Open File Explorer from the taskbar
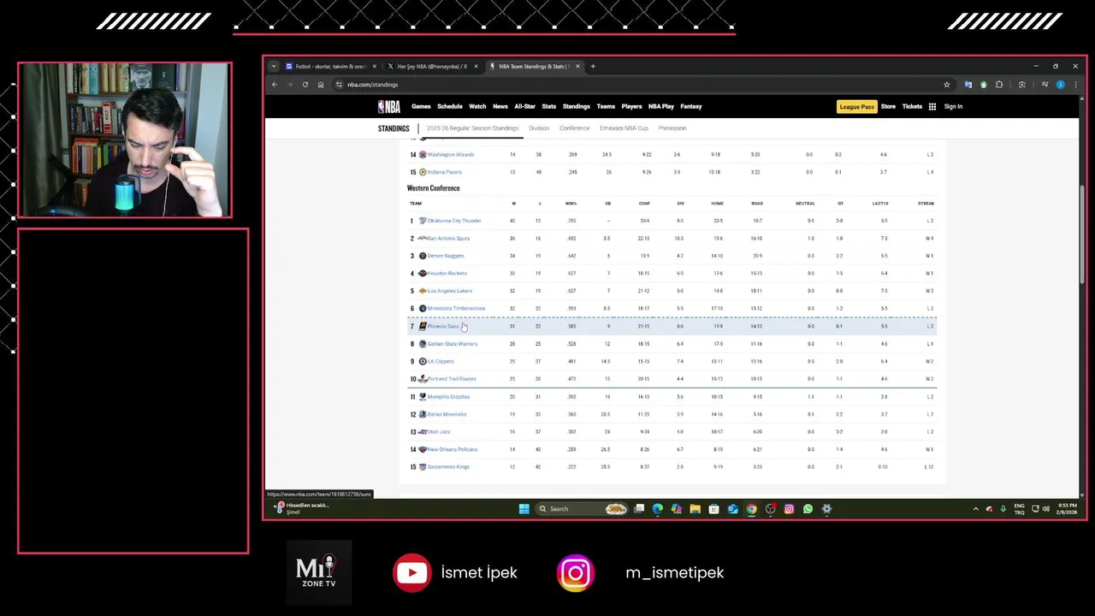This screenshot has width=1095, height=616. [x=695, y=509]
